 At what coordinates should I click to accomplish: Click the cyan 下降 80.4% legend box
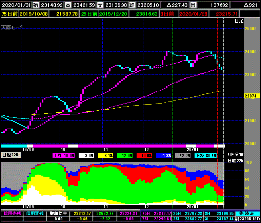click(x=206, y=155)
